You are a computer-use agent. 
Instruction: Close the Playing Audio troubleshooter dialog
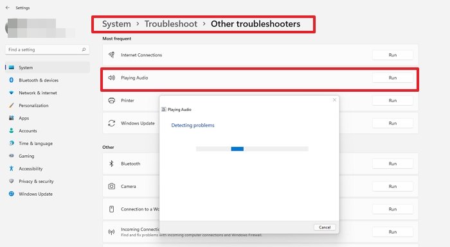(334, 99)
